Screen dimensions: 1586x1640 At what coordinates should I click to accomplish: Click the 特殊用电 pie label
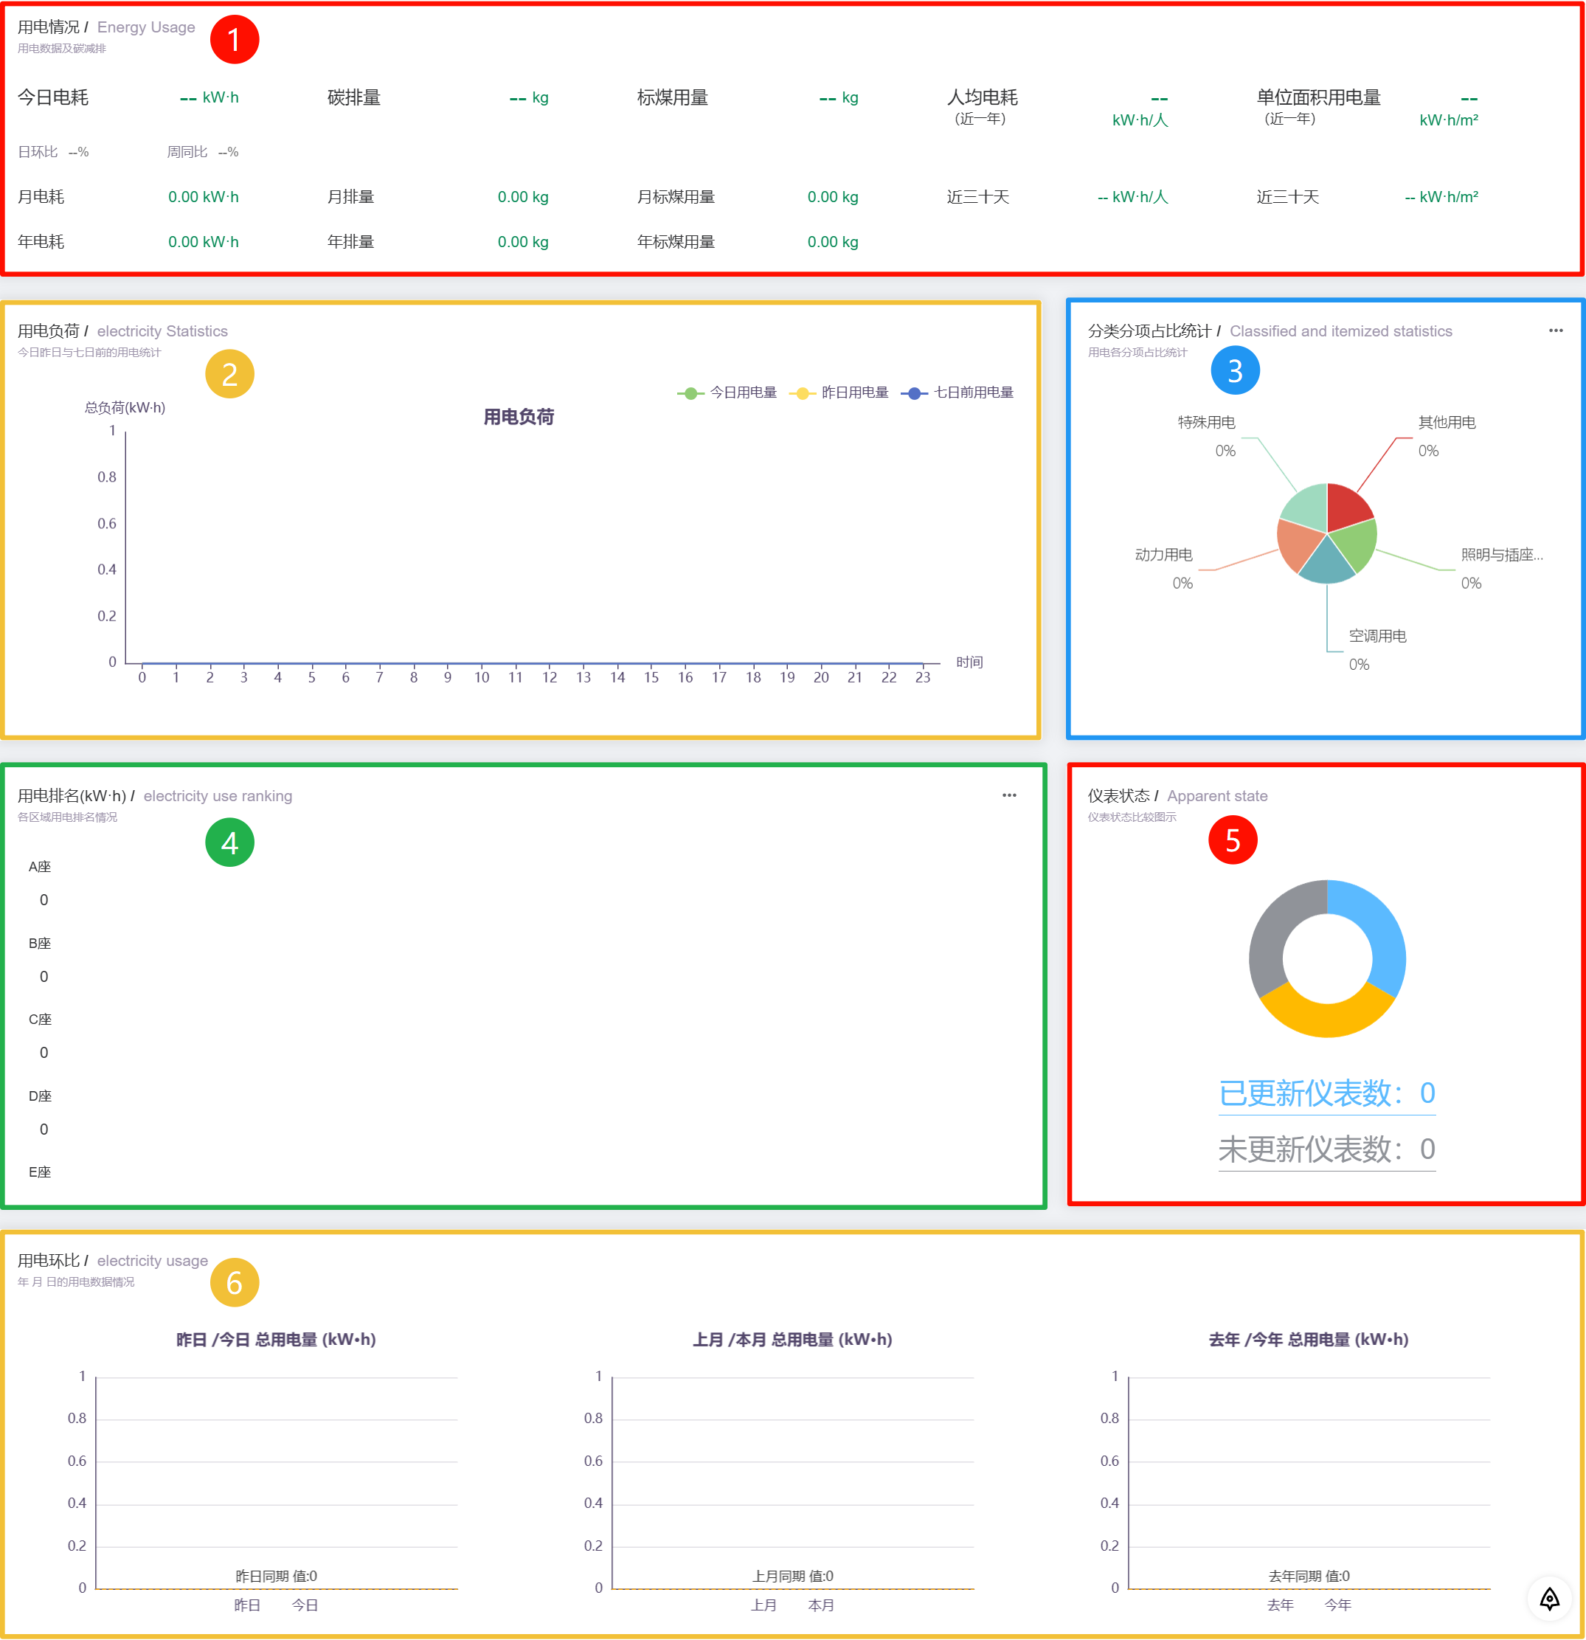coord(1206,423)
